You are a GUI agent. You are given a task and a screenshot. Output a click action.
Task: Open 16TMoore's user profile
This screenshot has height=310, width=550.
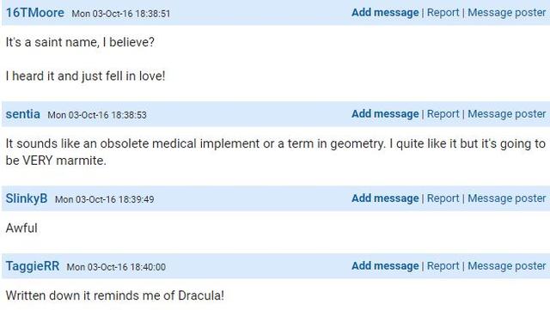pos(35,13)
